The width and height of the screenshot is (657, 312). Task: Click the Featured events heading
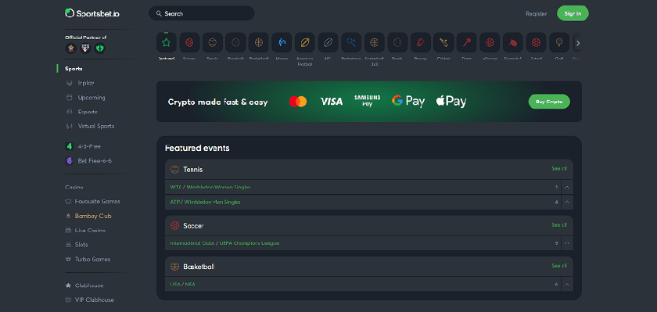pos(197,149)
